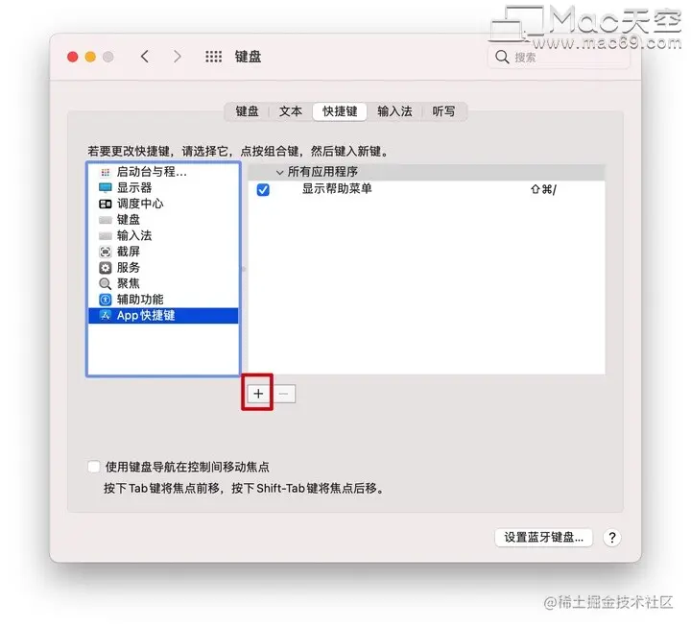Switch to the 文本 tab

click(x=291, y=111)
